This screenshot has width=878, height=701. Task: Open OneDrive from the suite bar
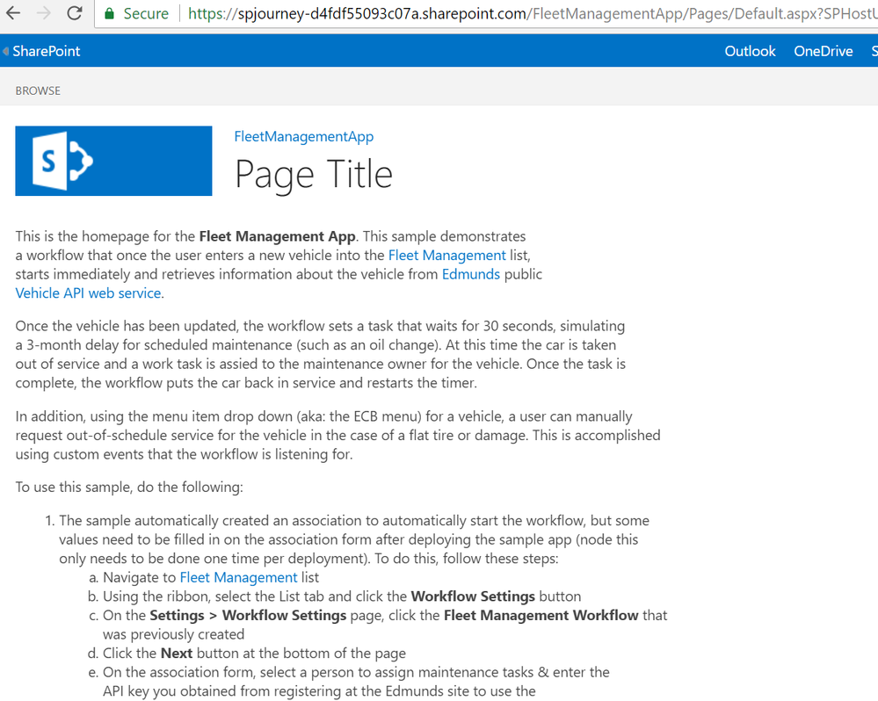tap(824, 52)
